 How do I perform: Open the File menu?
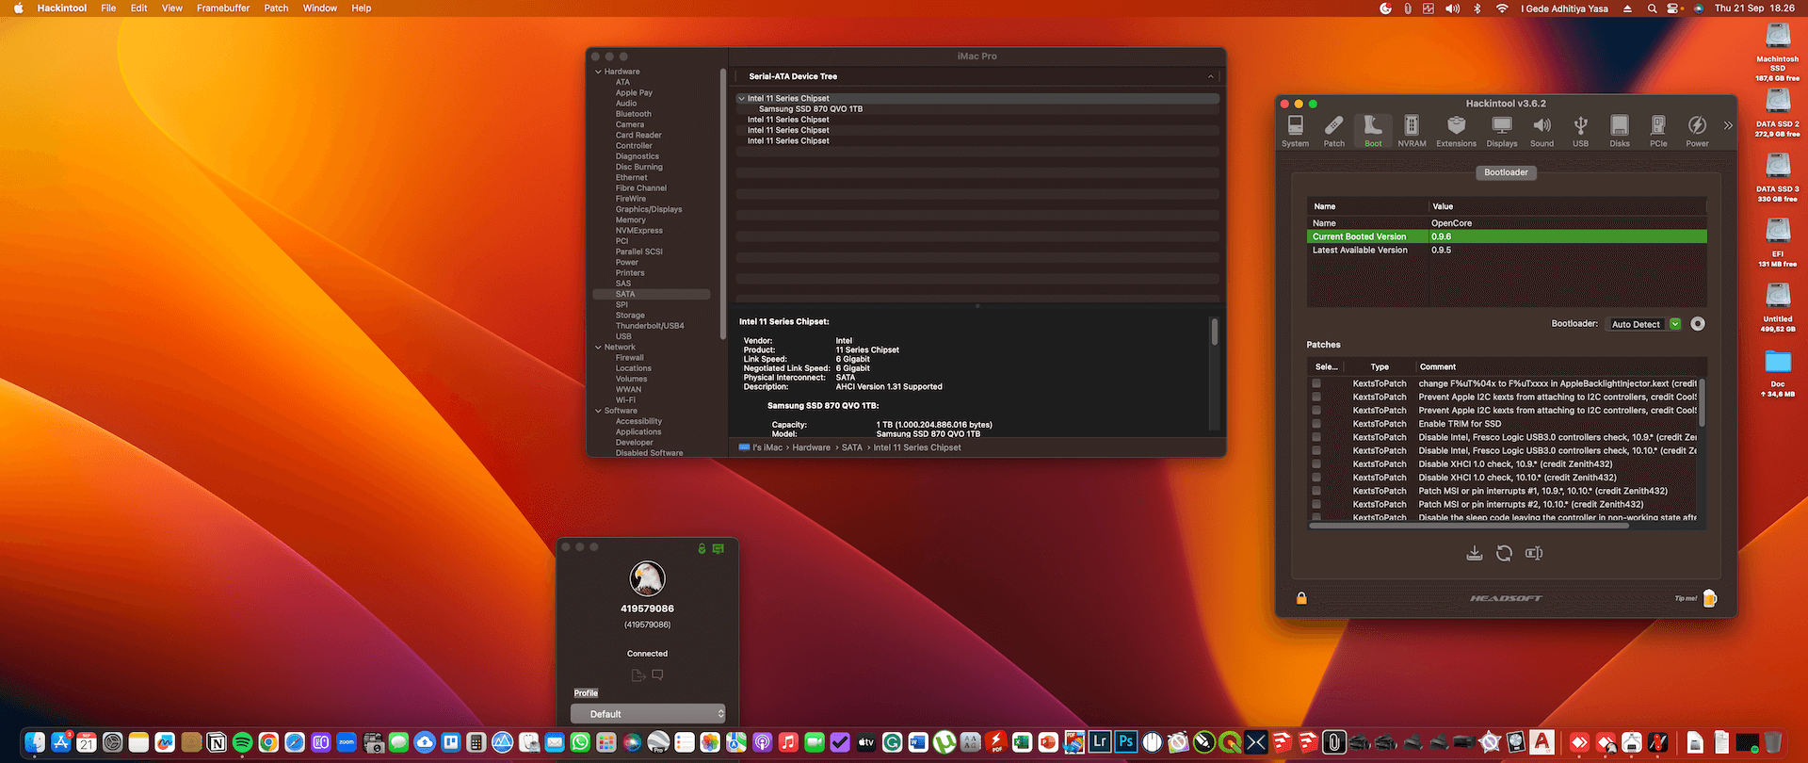tap(108, 8)
